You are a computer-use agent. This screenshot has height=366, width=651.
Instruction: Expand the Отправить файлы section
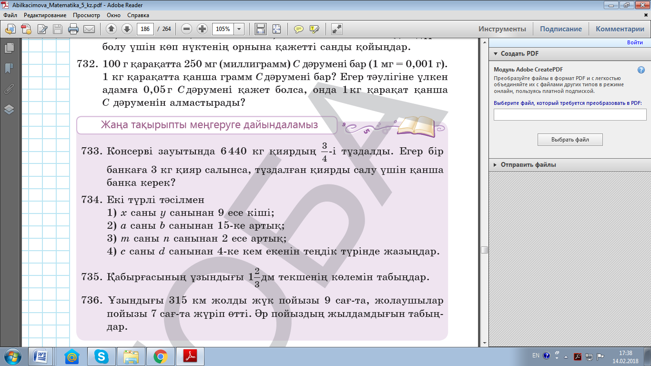(496, 165)
